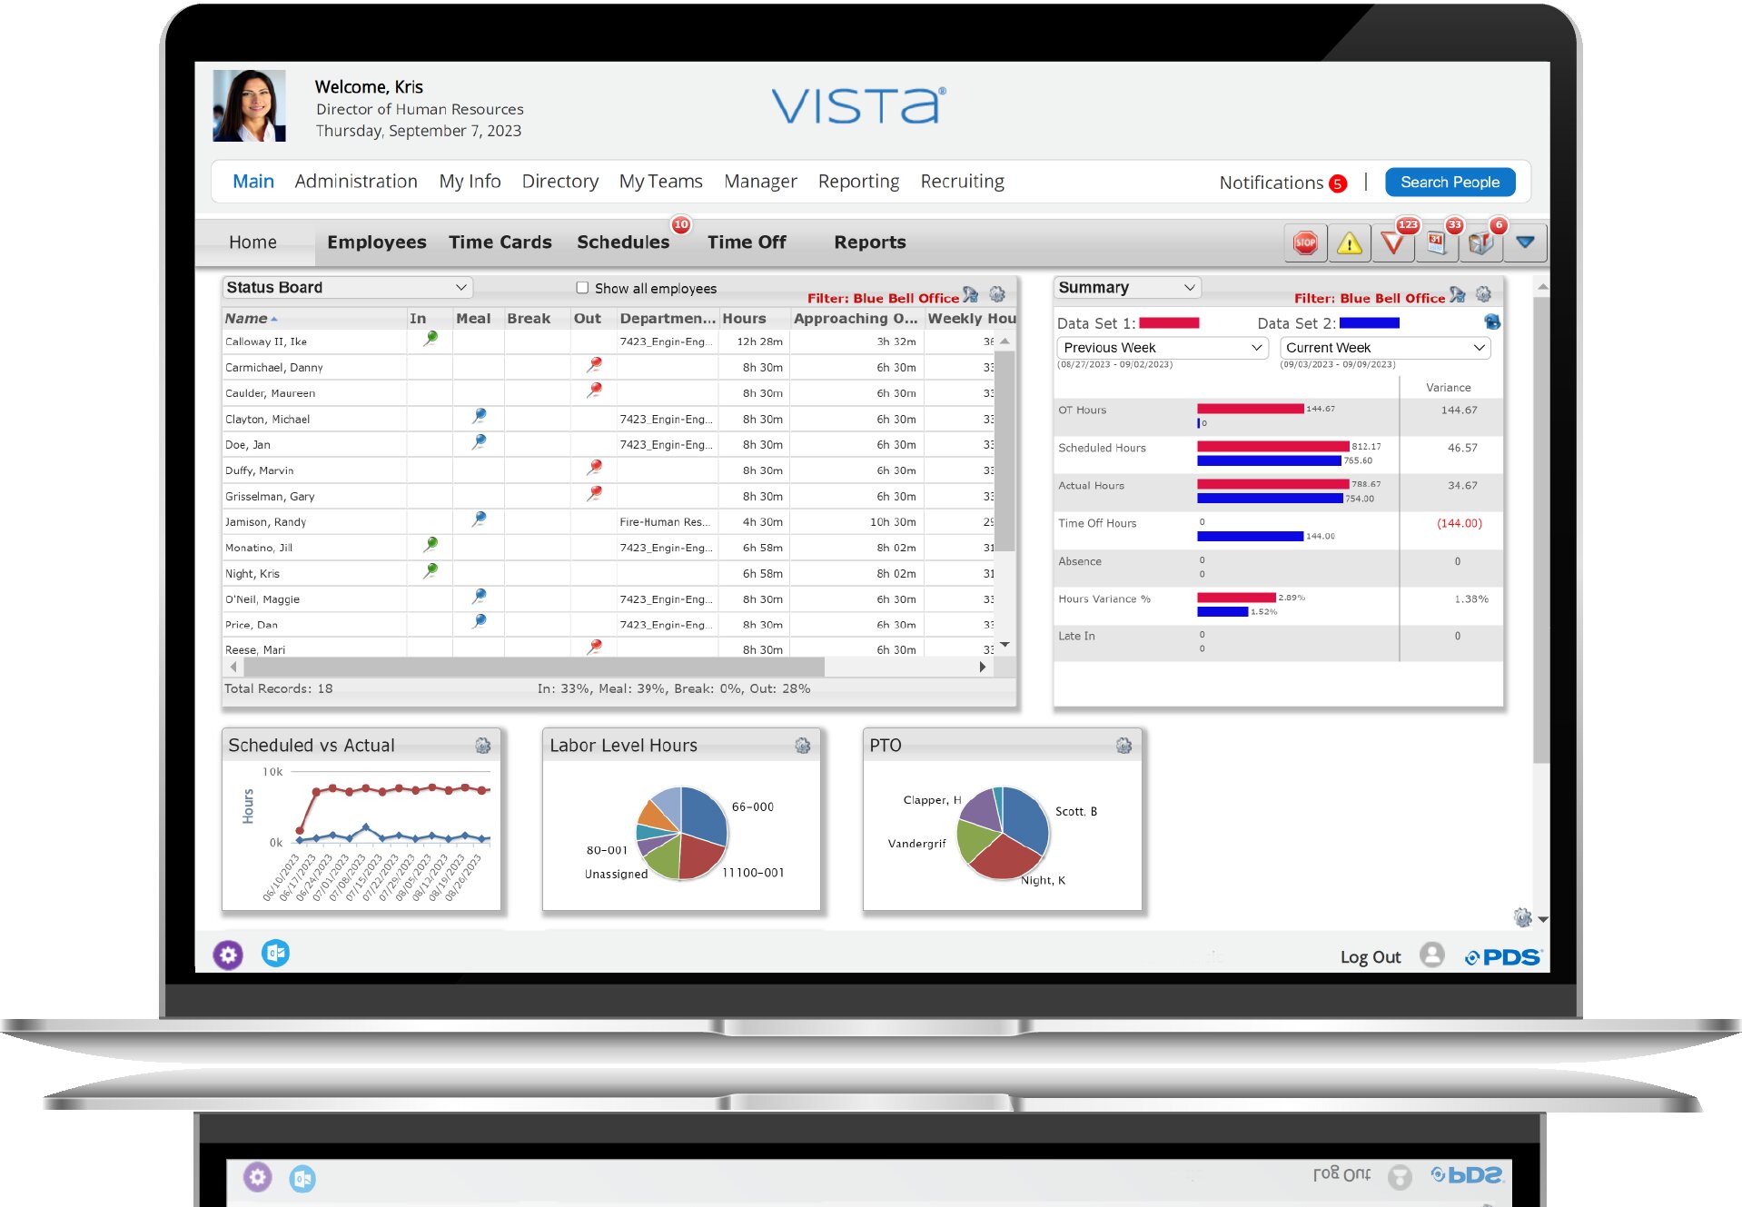Screen dimensions: 1742x1207
Task: Enable the Show all employees checkbox
Action: 582,288
